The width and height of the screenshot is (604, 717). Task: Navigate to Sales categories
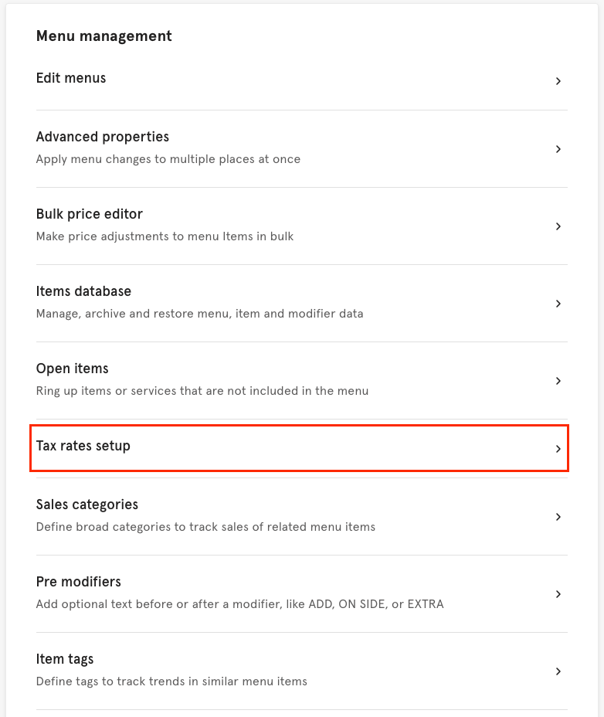(x=87, y=505)
